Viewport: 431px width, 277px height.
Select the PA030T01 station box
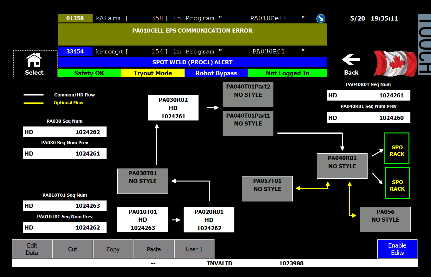point(143,181)
